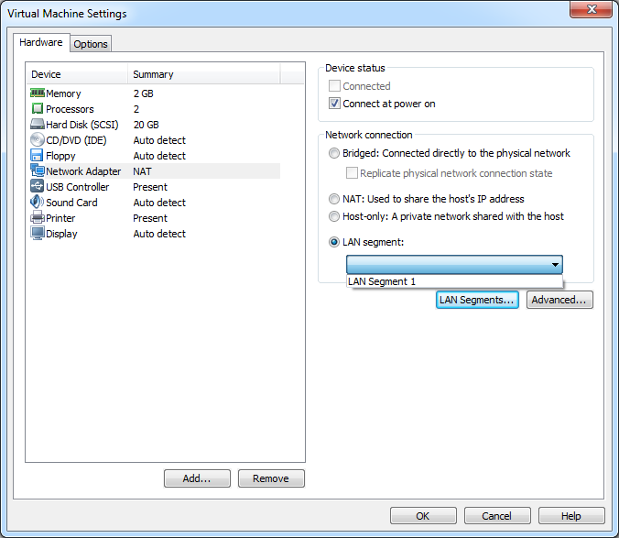619x538 pixels.
Task: Select the Display monitor icon
Action: coord(38,234)
